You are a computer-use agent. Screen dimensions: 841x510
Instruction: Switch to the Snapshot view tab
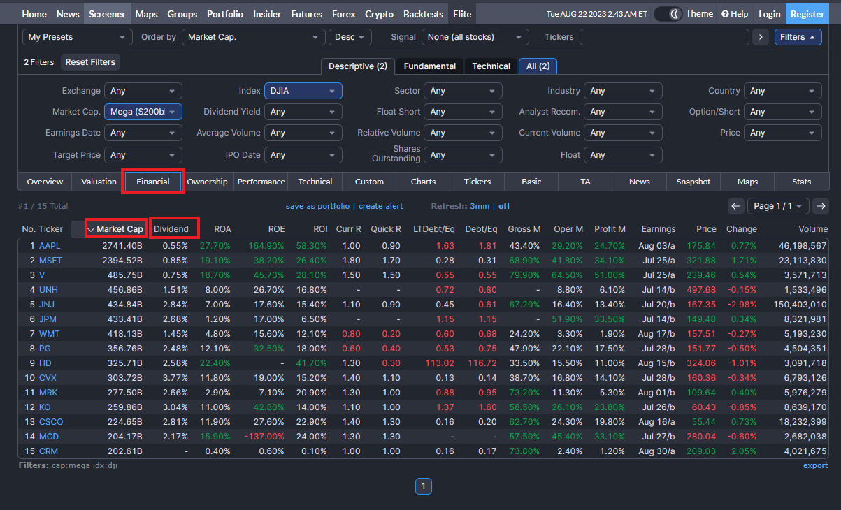[x=693, y=182]
